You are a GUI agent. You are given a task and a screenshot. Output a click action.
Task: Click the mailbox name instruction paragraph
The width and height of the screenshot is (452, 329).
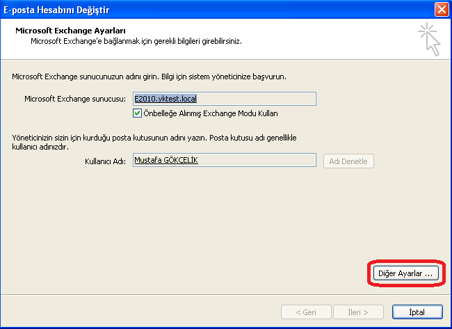coord(153,143)
